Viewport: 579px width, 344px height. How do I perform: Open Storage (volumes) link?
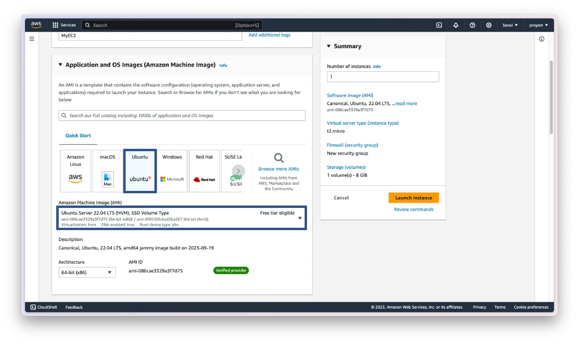[x=346, y=167]
